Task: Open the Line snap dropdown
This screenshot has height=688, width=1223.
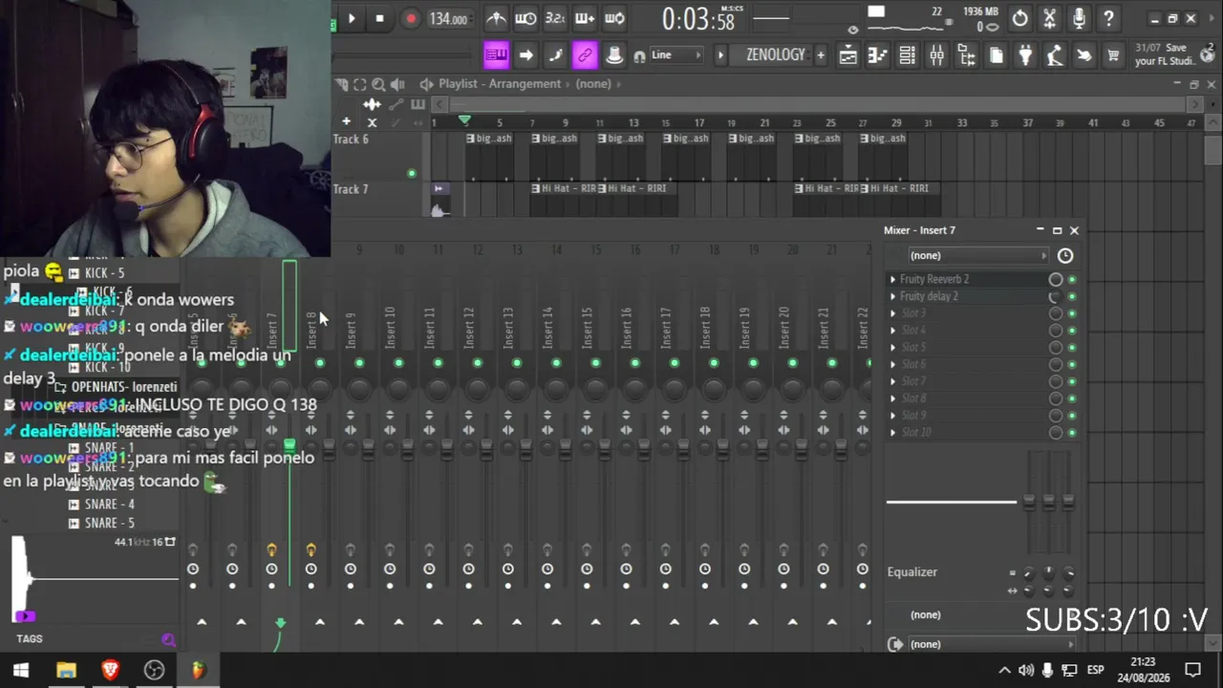Action: (676, 55)
